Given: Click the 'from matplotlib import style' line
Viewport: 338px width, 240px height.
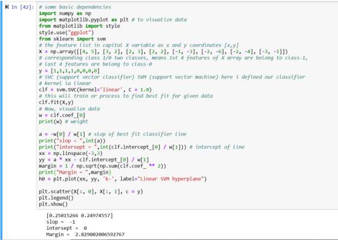Looking at the screenshot, I should click(x=79, y=26).
